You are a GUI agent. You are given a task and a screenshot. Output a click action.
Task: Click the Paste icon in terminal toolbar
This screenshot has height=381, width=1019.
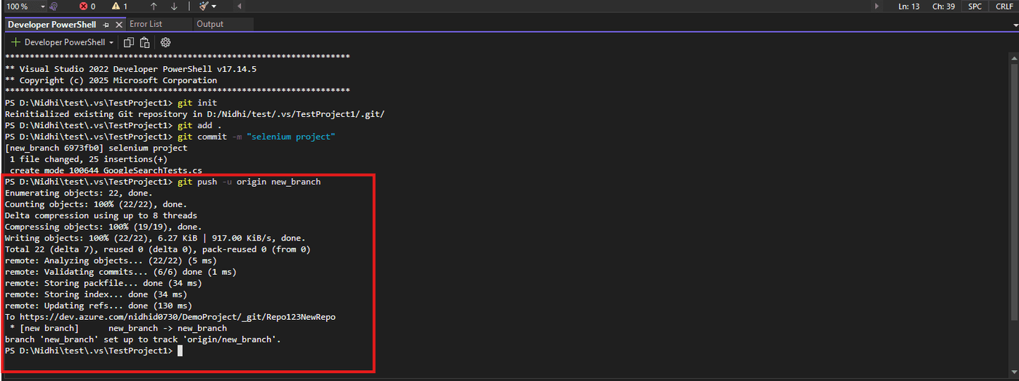click(x=145, y=42)
